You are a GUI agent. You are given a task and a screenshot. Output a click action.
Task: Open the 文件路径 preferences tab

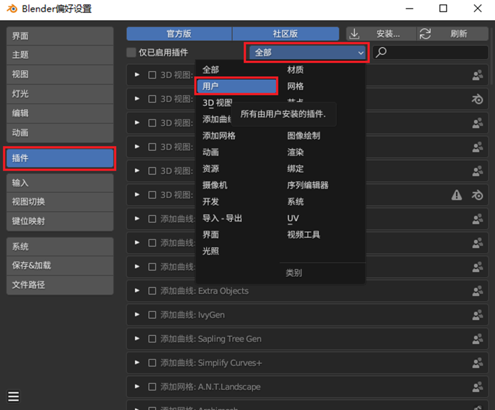(60, 285)
